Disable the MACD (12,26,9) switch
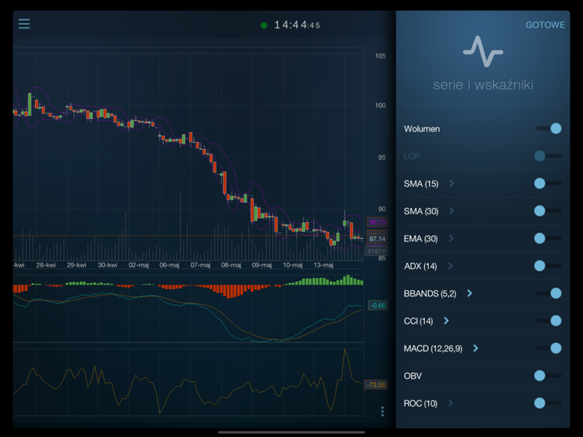Image resolution: width=583 pixels, height=437 pixels. click(549, 348)
